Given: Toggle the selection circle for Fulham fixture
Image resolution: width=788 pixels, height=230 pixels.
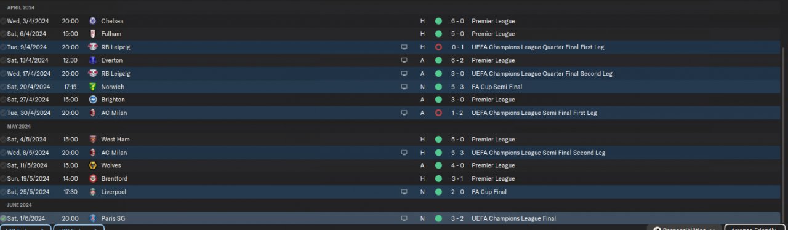Looking at the screenshot, I should (x=3, y=34).
